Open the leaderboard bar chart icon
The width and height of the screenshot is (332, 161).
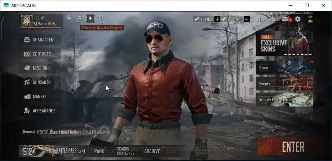(260, 19)
